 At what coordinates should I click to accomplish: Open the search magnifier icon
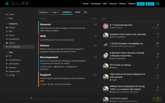158,4
